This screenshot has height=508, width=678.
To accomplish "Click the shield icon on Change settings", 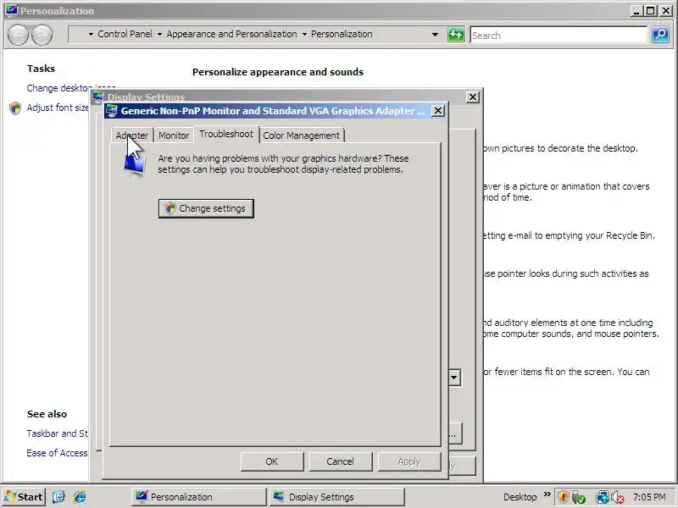I will pos(170,208).
